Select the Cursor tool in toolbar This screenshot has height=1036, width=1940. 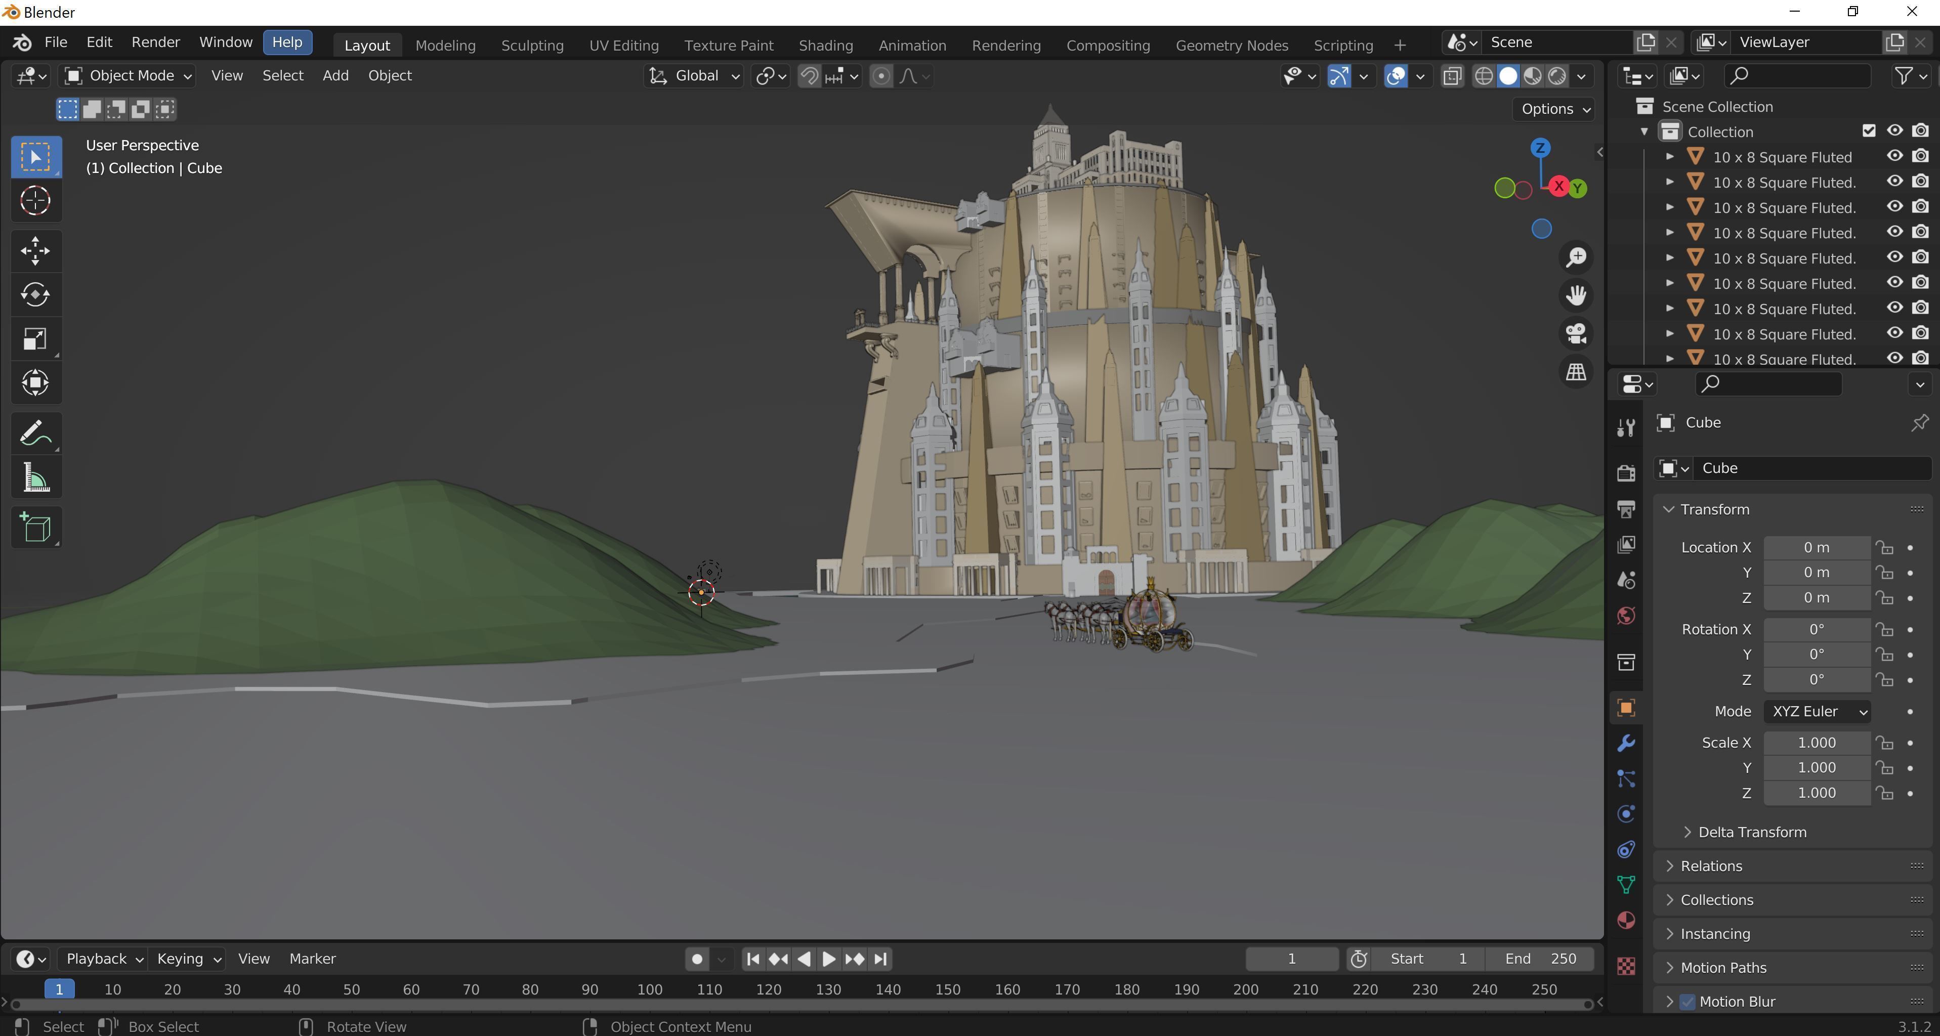tap(35, 201)
